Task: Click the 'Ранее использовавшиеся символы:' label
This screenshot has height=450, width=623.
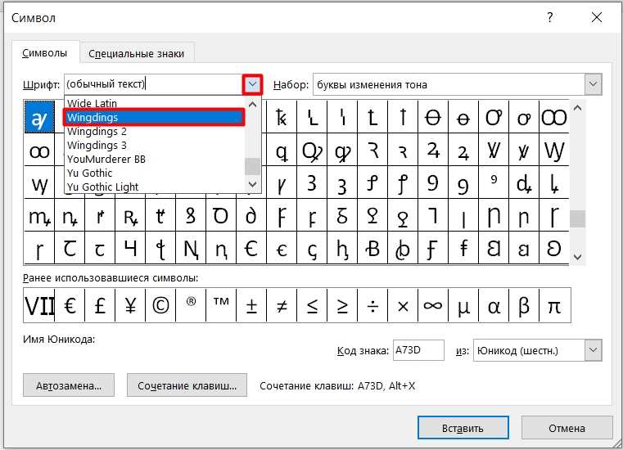Action: click(111, 278)
